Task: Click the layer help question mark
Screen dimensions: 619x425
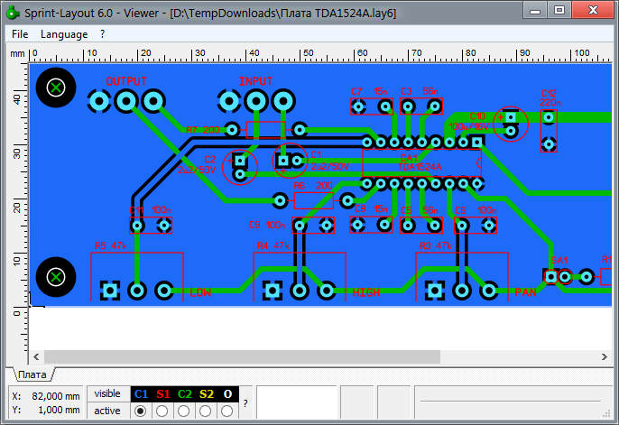Action: [245, 403]
